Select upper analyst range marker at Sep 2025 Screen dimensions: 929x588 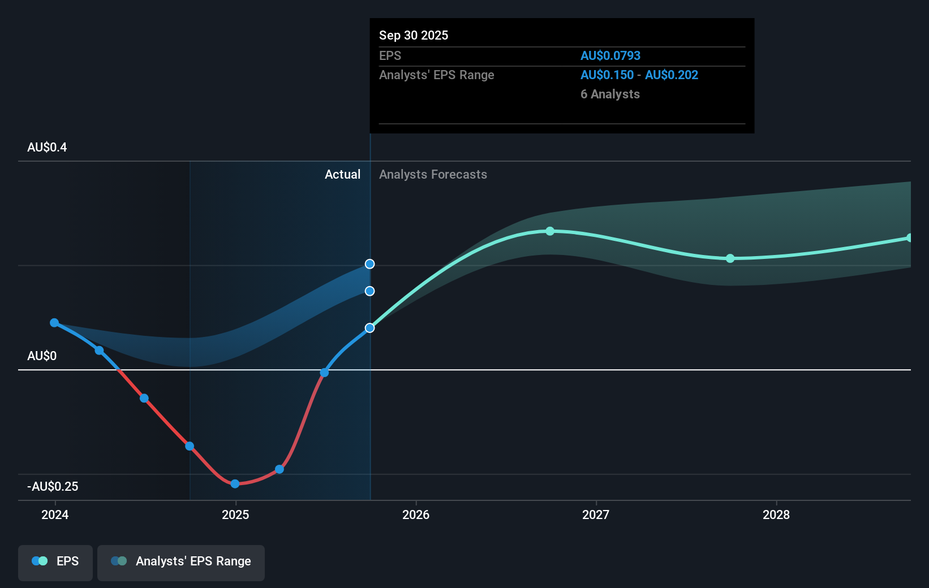tap(369, 264)
